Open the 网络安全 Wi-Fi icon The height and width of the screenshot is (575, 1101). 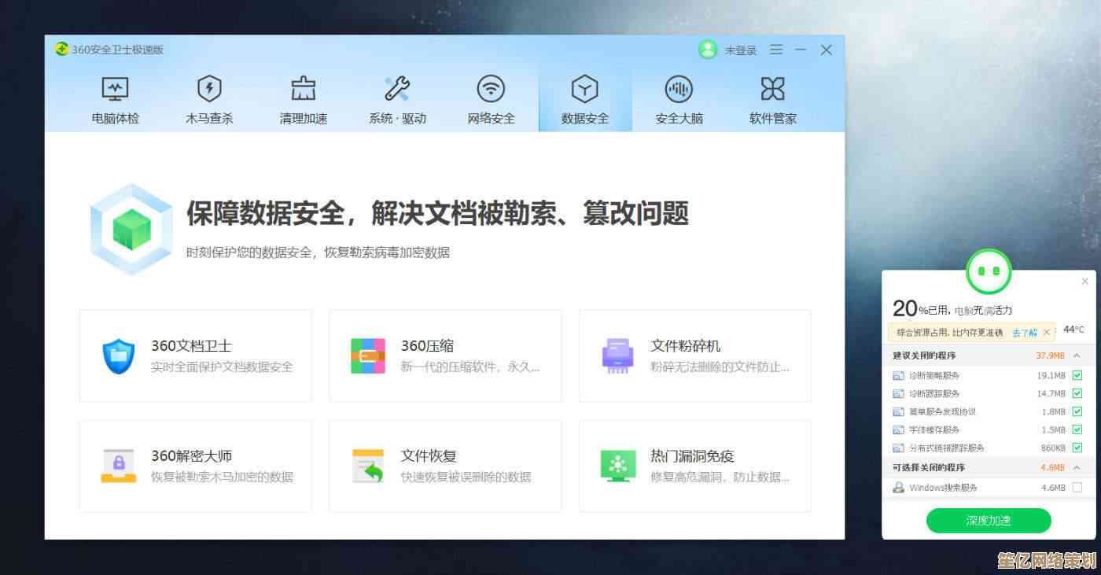tap(491, 89)
